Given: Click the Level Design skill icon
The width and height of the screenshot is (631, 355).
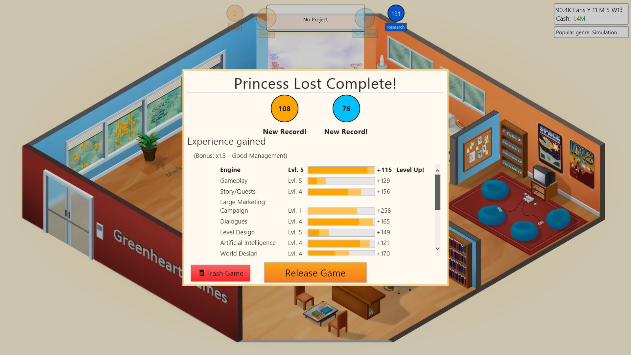Looking at the screenshot, I should pos(237,231).
